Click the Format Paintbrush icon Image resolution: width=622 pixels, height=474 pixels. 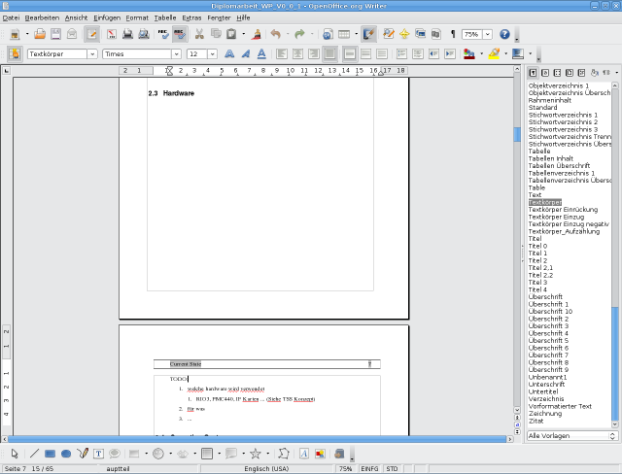(257, 34)
